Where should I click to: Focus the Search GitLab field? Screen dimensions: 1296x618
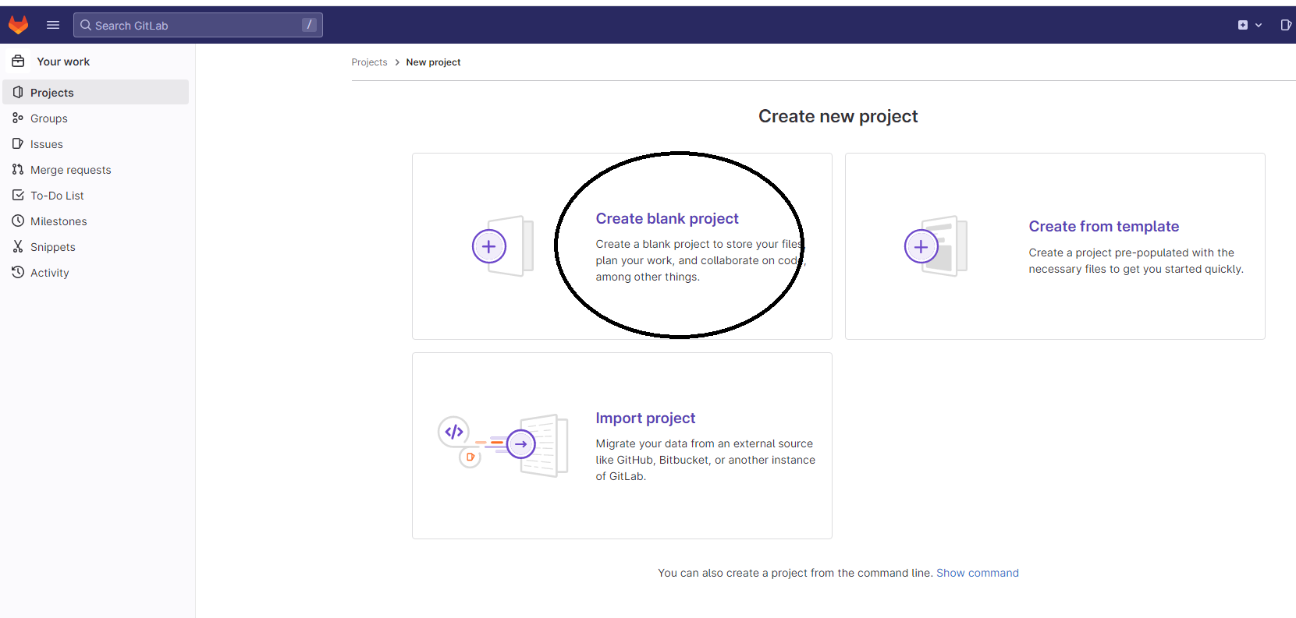198,25
